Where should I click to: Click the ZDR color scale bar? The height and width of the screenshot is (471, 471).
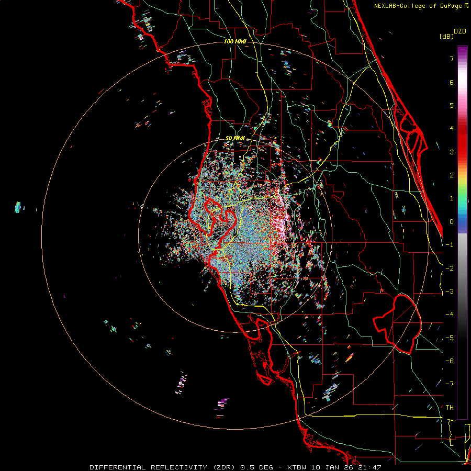pyautogui.click(x=462, y=232)
